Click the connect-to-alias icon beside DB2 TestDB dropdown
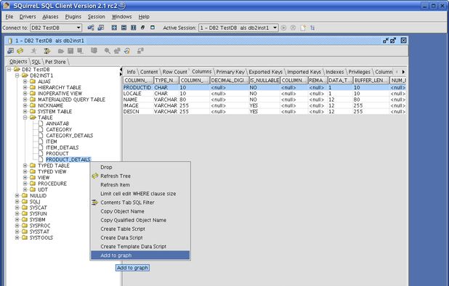Image resolution: width=449 pixels, height=286 pixels. coord(91,28)
